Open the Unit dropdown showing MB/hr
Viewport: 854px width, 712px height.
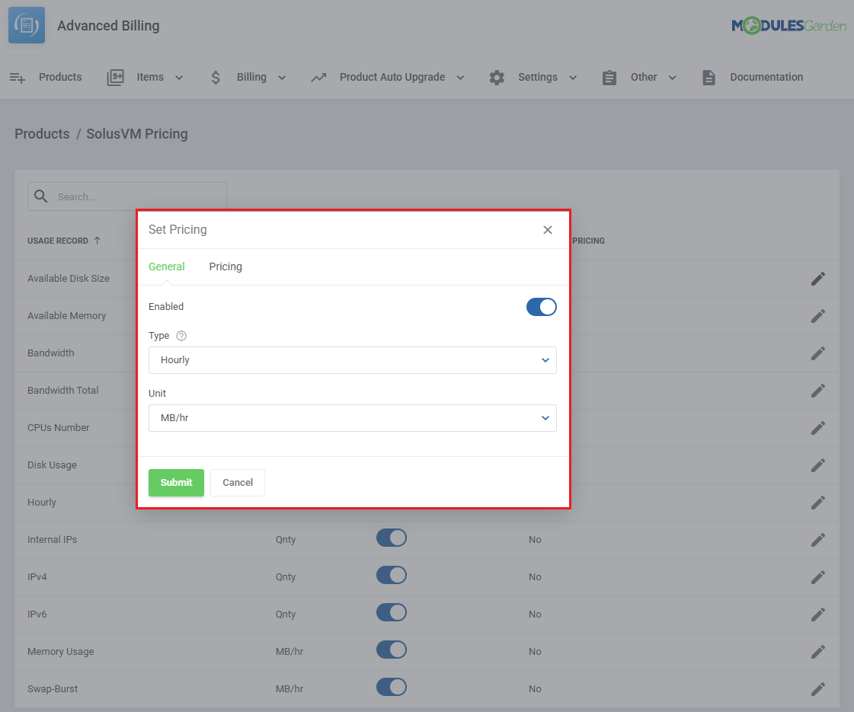(353, 418)
